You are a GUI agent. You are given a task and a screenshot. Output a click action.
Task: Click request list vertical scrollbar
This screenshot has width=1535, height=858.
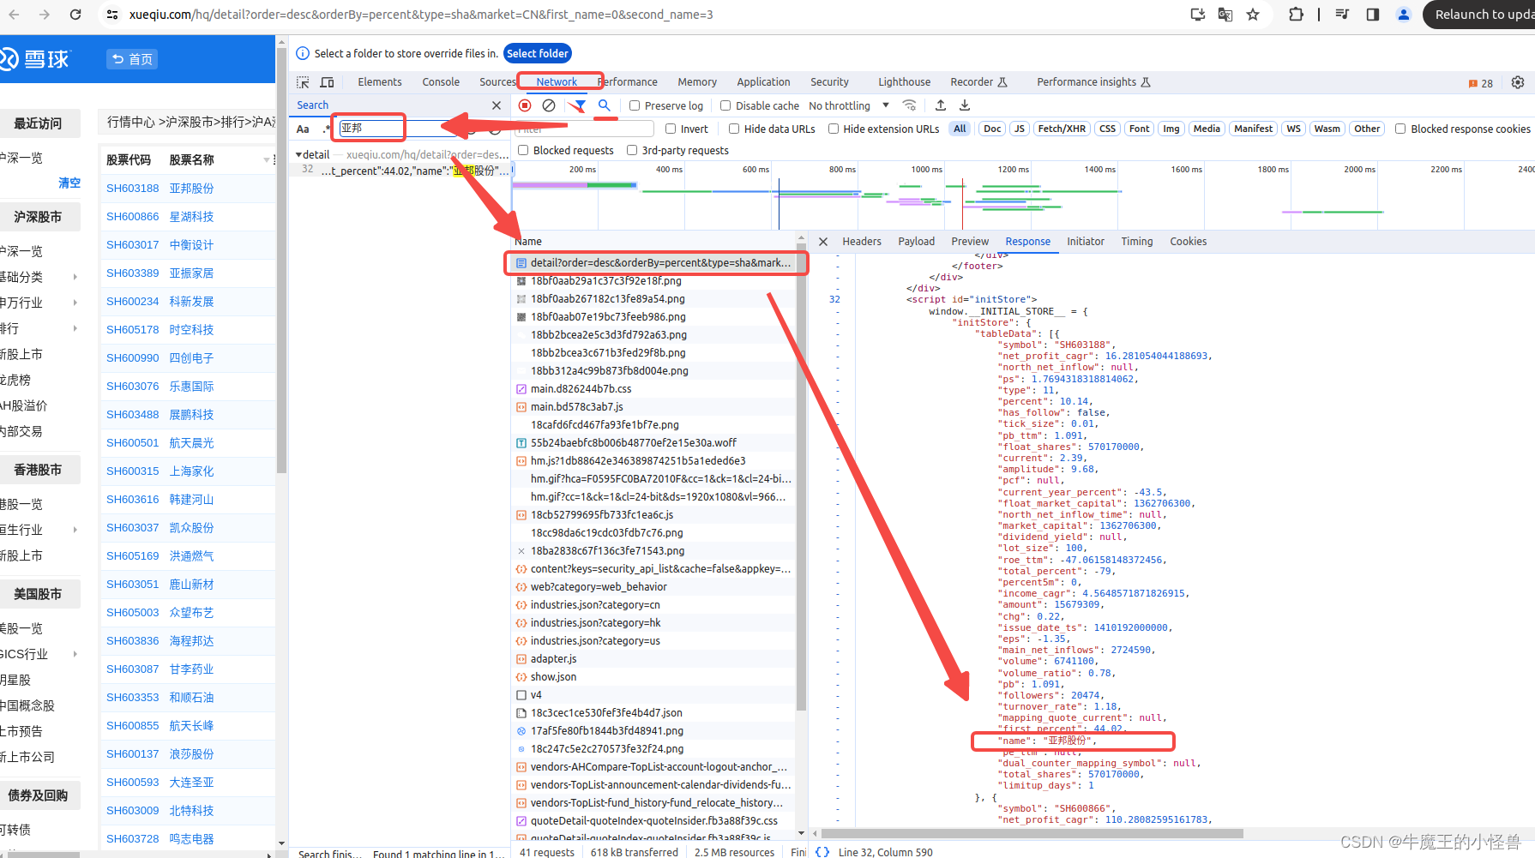802,477
